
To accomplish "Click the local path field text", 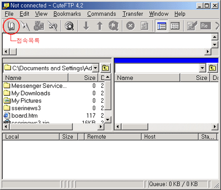I will [x=52, y=68].
